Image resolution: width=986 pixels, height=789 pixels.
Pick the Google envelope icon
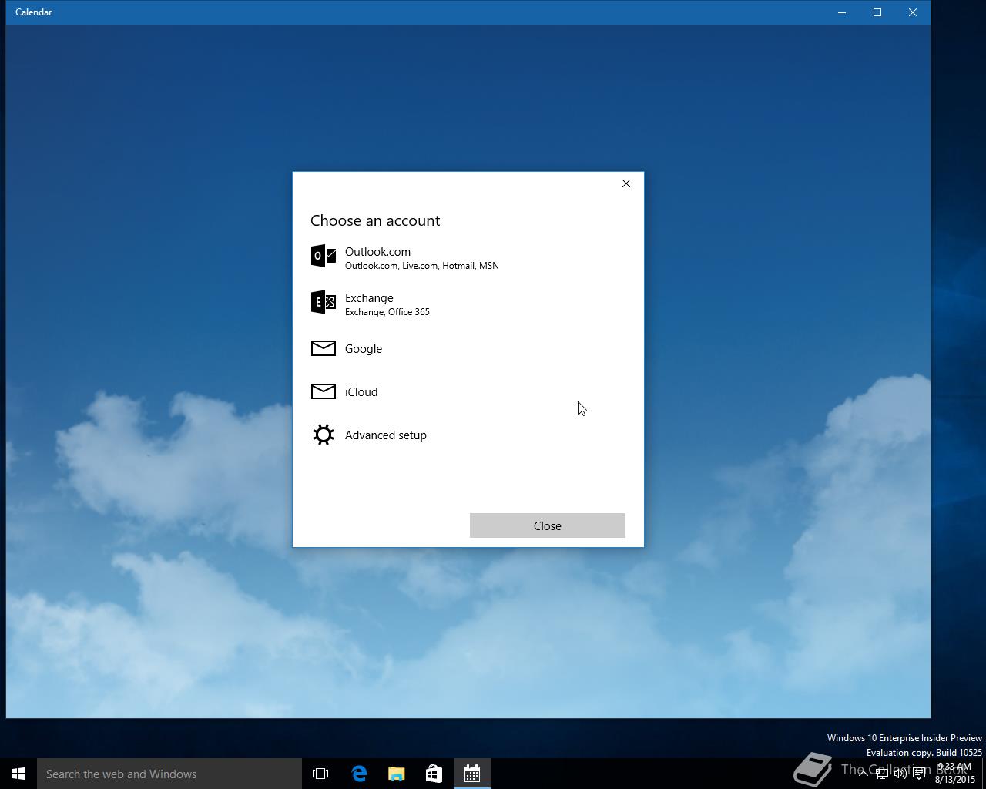coord(324,348)
